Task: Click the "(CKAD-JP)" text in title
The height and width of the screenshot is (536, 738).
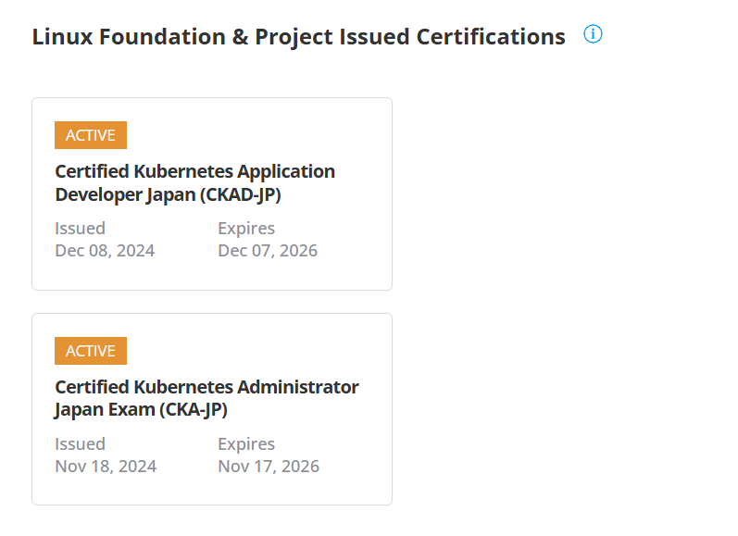Action: [241, 194]
